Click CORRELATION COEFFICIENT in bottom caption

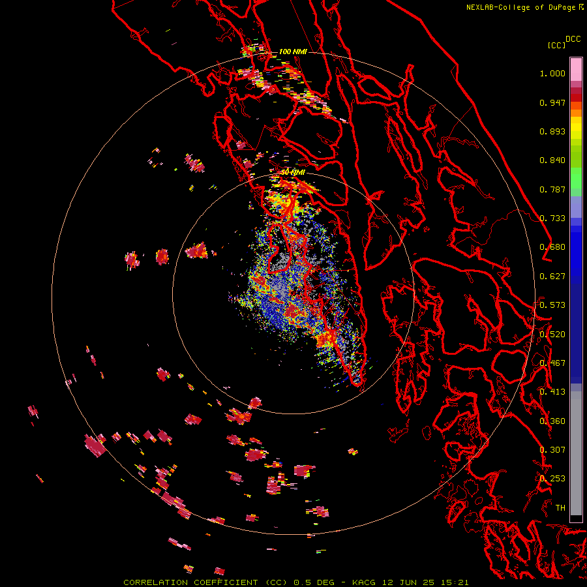[190, 582]
